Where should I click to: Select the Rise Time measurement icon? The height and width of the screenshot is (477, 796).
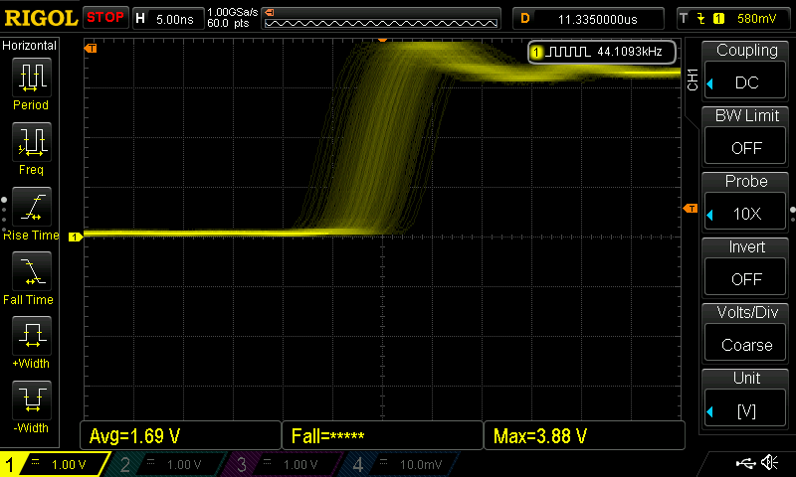[x=31, y=208]
